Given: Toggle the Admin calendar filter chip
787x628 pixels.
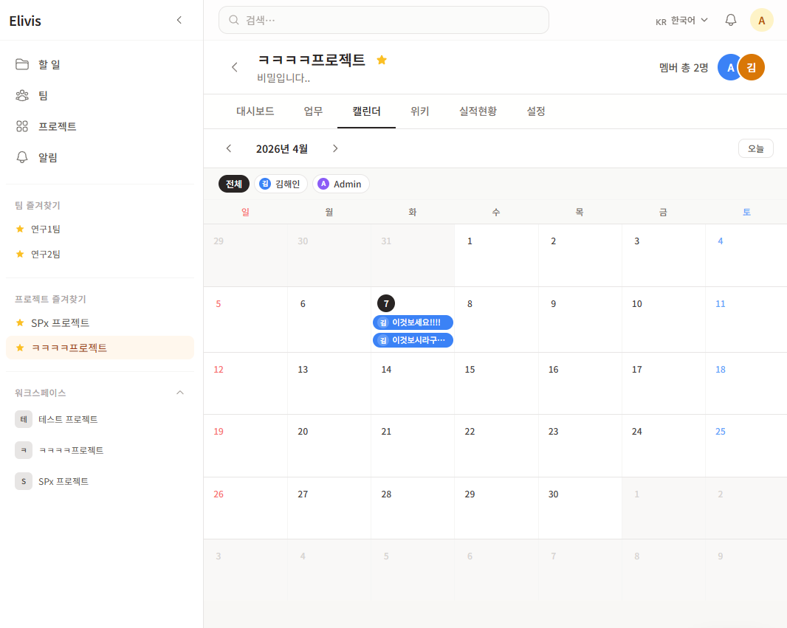Looking at the screenshot, I should coord(340,184).
